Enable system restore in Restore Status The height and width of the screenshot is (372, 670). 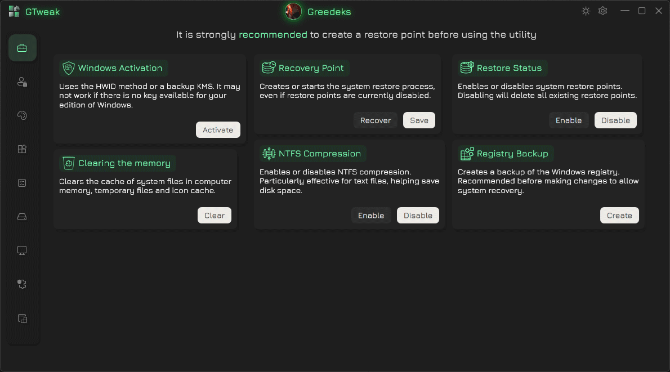coord(569,120)
